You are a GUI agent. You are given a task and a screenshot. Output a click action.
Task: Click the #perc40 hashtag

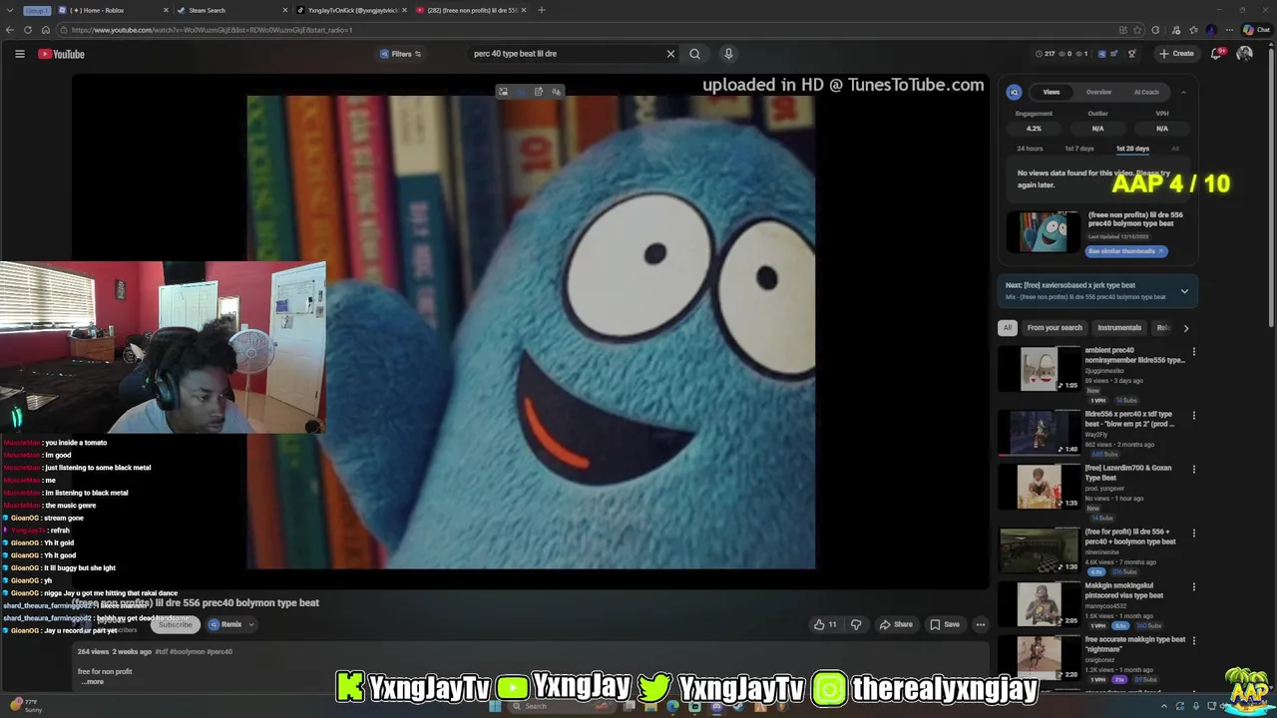pos(219,652)
